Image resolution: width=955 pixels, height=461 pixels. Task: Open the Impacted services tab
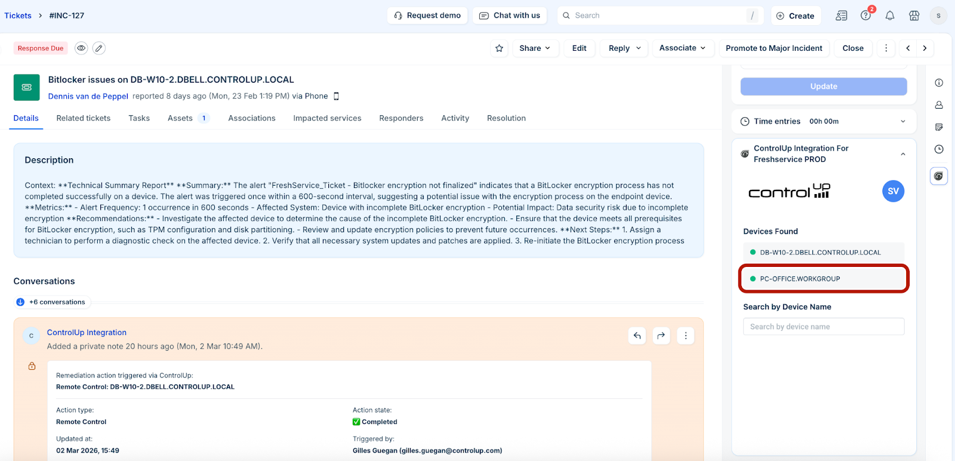click(x=327, y=118)
